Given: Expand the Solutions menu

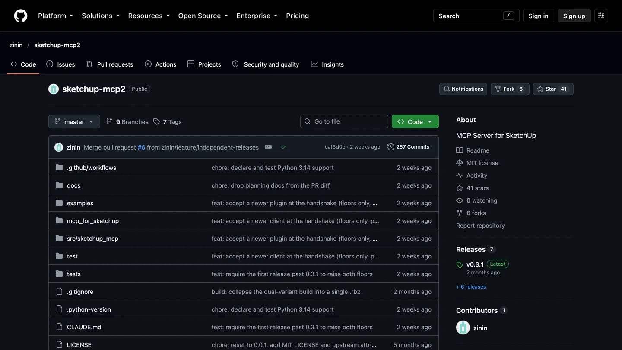Looking at the screenshot, I should (101, 16).
